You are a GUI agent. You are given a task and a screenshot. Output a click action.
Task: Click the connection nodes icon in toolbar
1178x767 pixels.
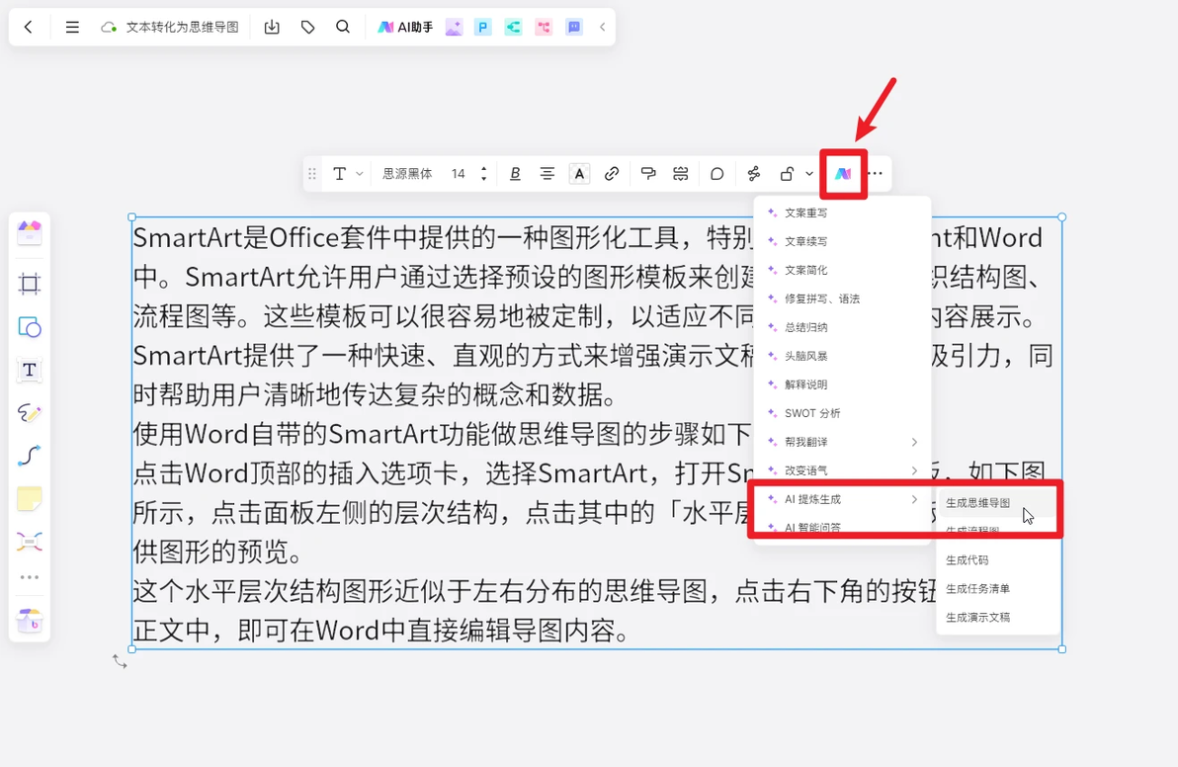(x=753, y=174)
